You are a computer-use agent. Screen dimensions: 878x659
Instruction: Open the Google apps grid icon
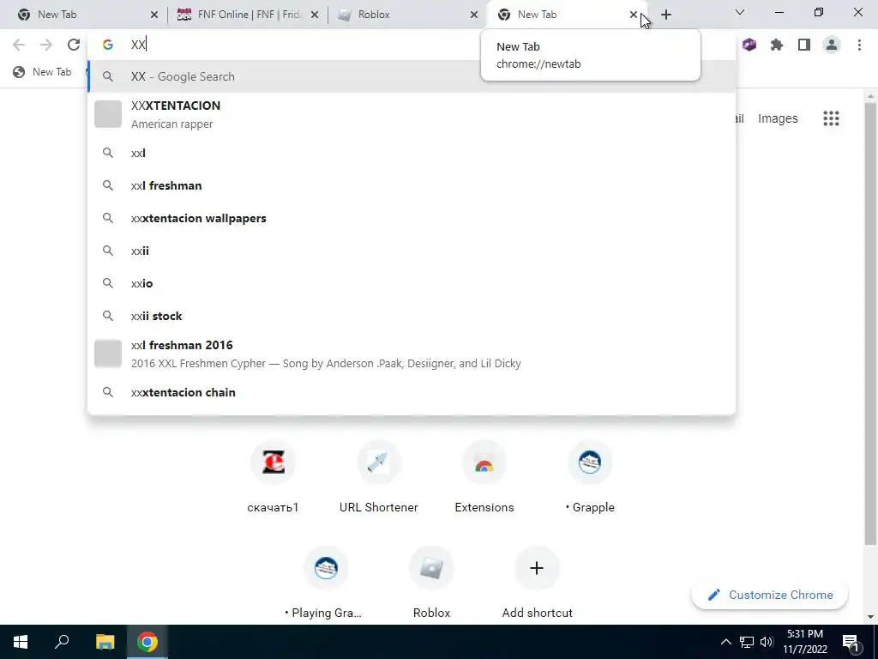(831, 118)
